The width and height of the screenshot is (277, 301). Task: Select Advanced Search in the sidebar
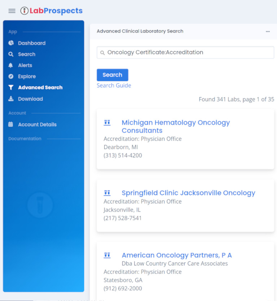point(40,87)
